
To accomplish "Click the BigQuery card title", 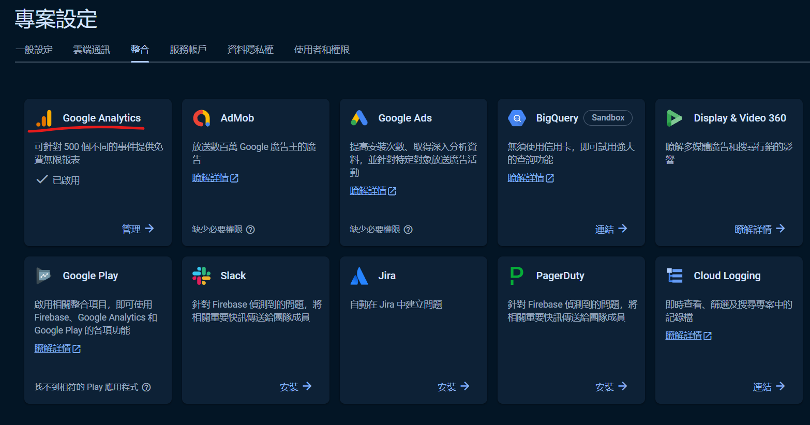I will point(557,118).
